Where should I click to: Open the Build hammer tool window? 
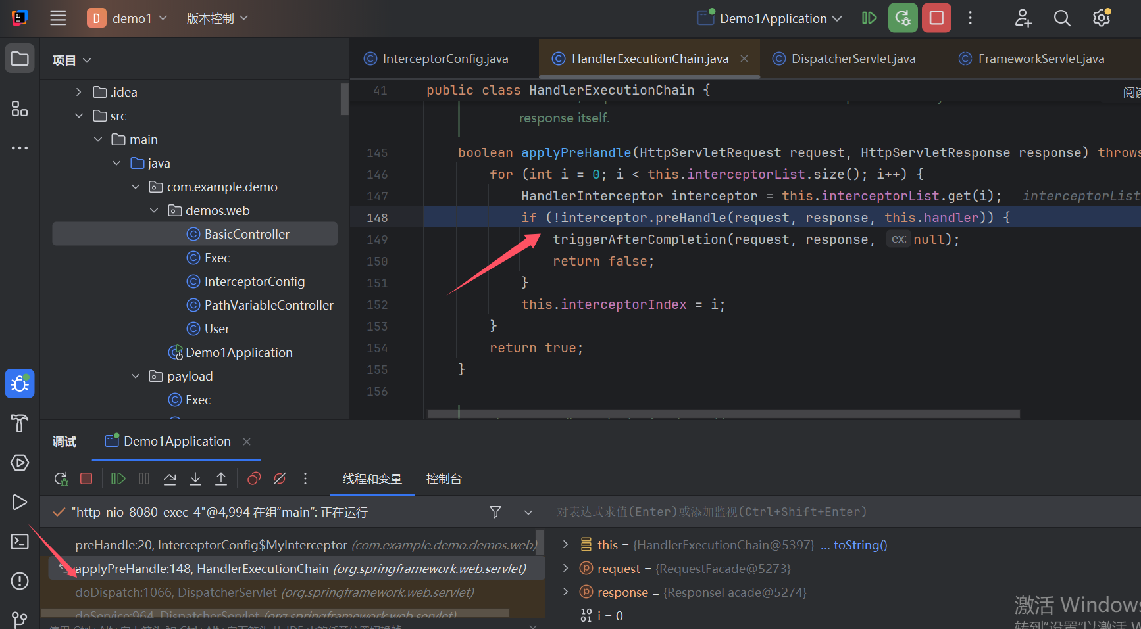coord(20,423)
